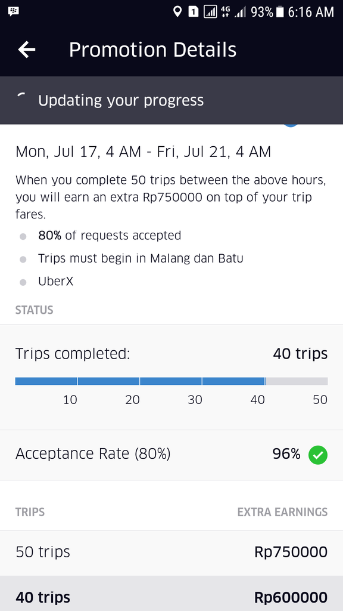
Task: Tap the 80% of requests accepted bullet
Action: click(110, 235)
